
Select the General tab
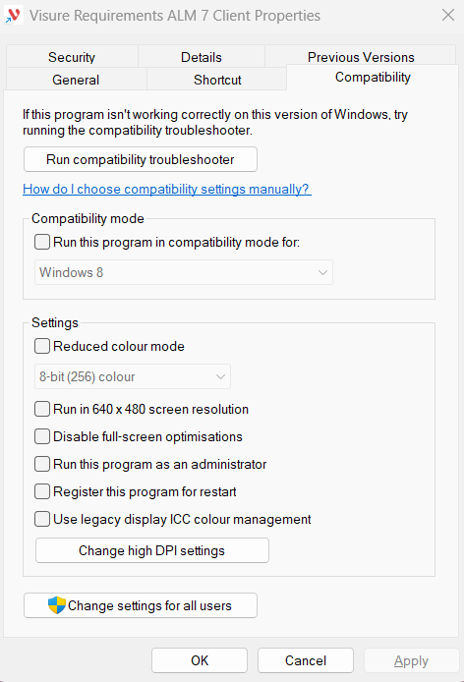(76, 80)
